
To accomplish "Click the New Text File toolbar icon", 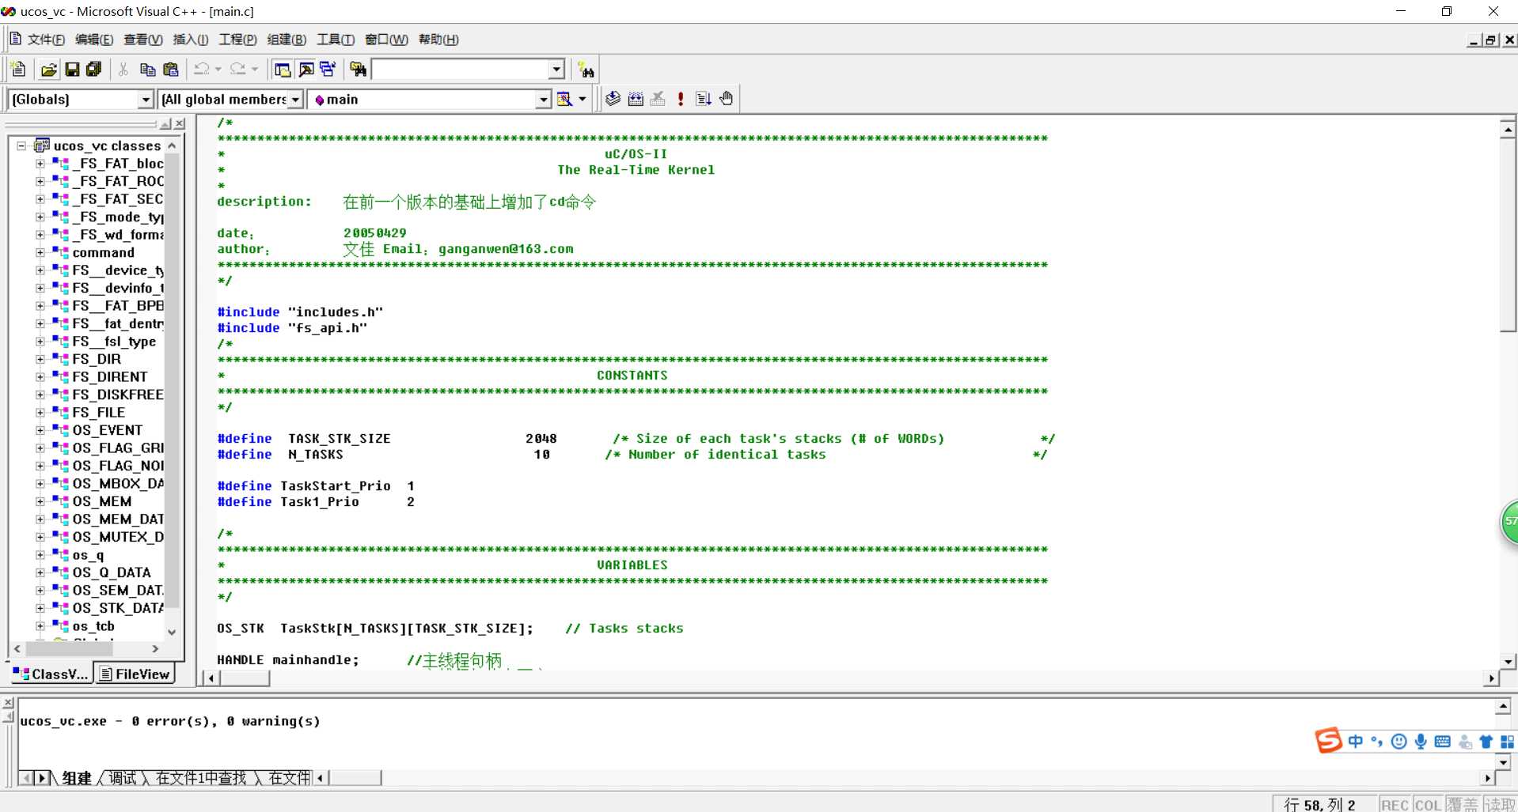I will [18, 70].
